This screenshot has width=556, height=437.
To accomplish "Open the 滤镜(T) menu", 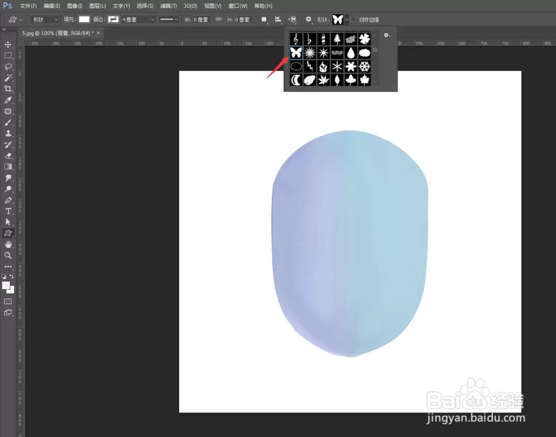I will click(x=168, y=6).
